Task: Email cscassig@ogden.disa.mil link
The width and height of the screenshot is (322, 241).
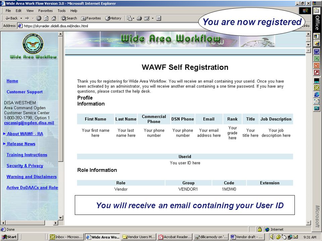Action: (x=29, y=123)
